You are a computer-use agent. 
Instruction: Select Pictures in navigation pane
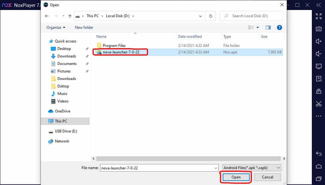pos(64,71)
